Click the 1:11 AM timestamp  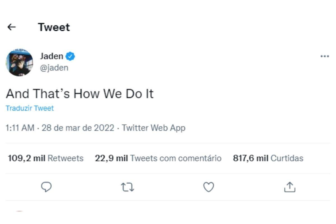20,128
